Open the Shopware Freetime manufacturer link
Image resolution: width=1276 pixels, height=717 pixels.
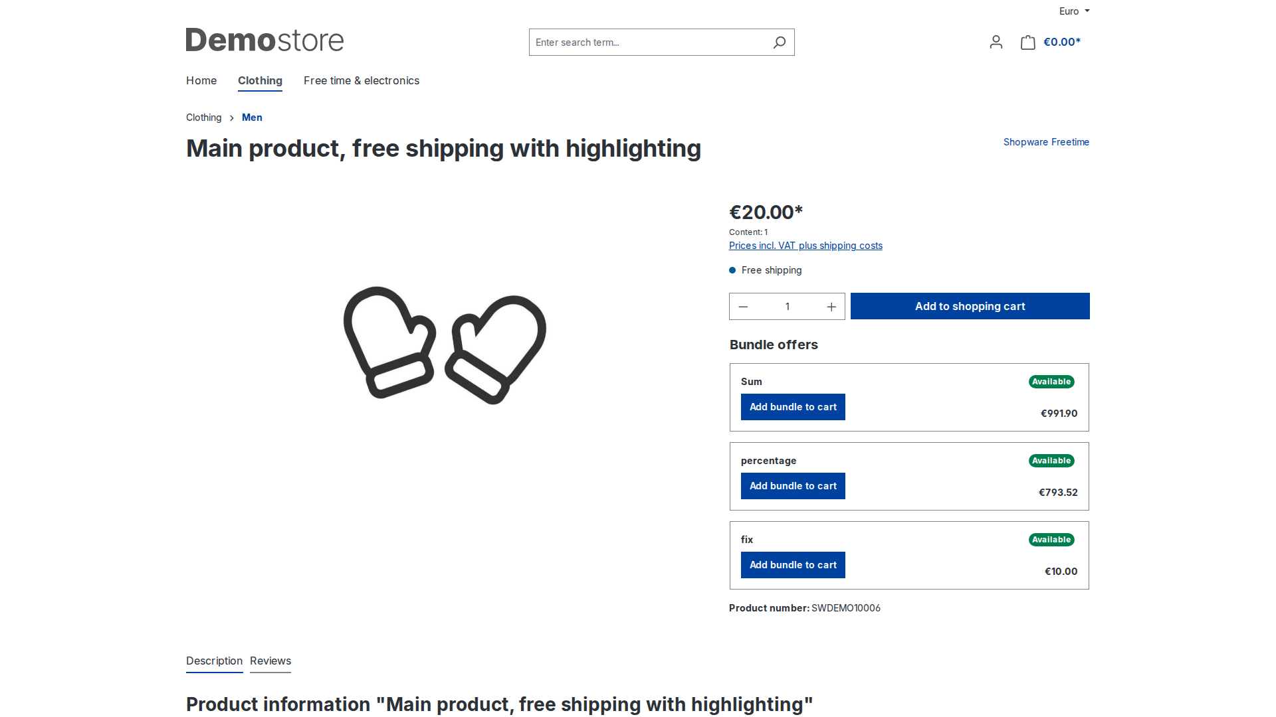pos(1046,142)
